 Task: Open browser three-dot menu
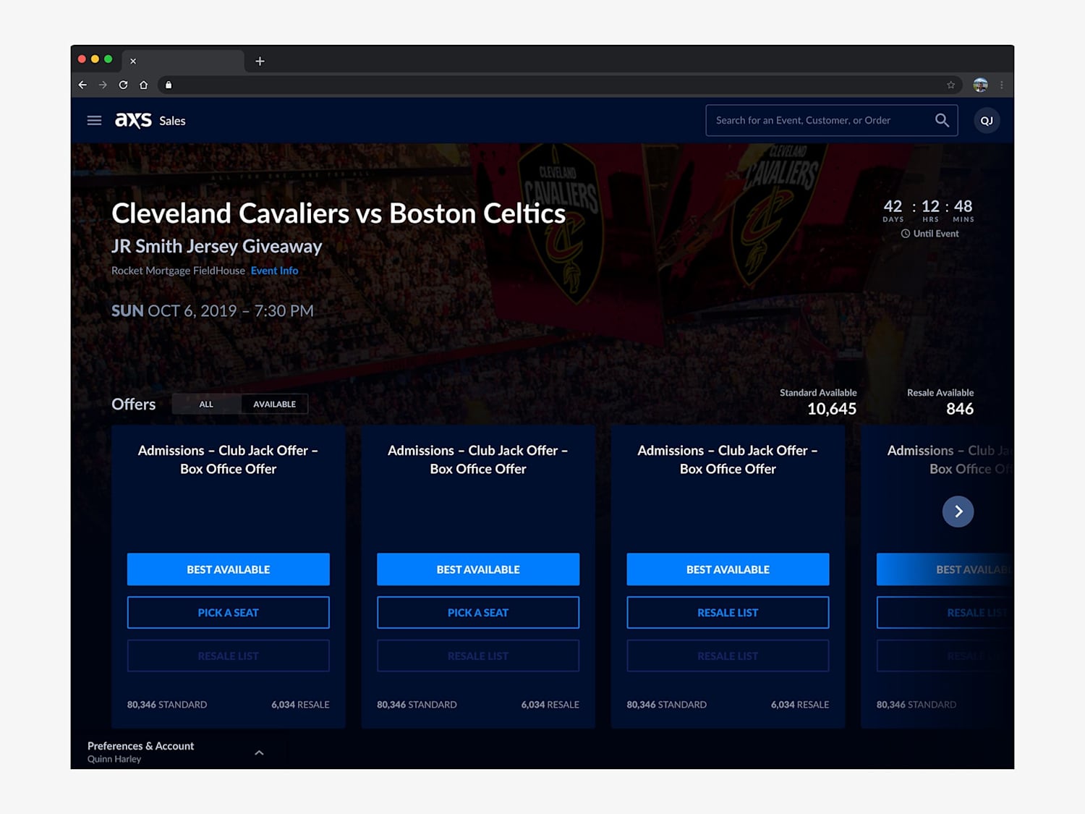pos(1002,85)
